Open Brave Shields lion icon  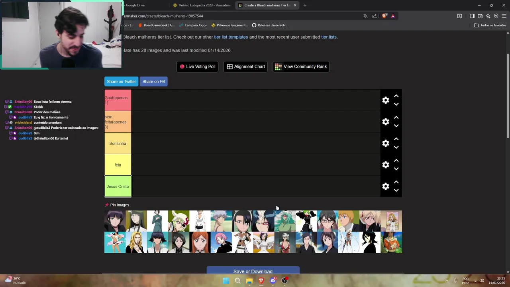(384, 16)
